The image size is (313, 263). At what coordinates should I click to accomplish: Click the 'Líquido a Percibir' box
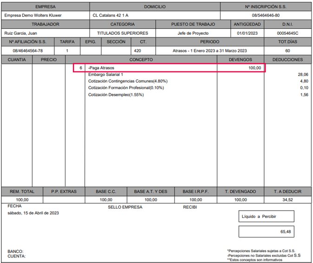(266, 216)
